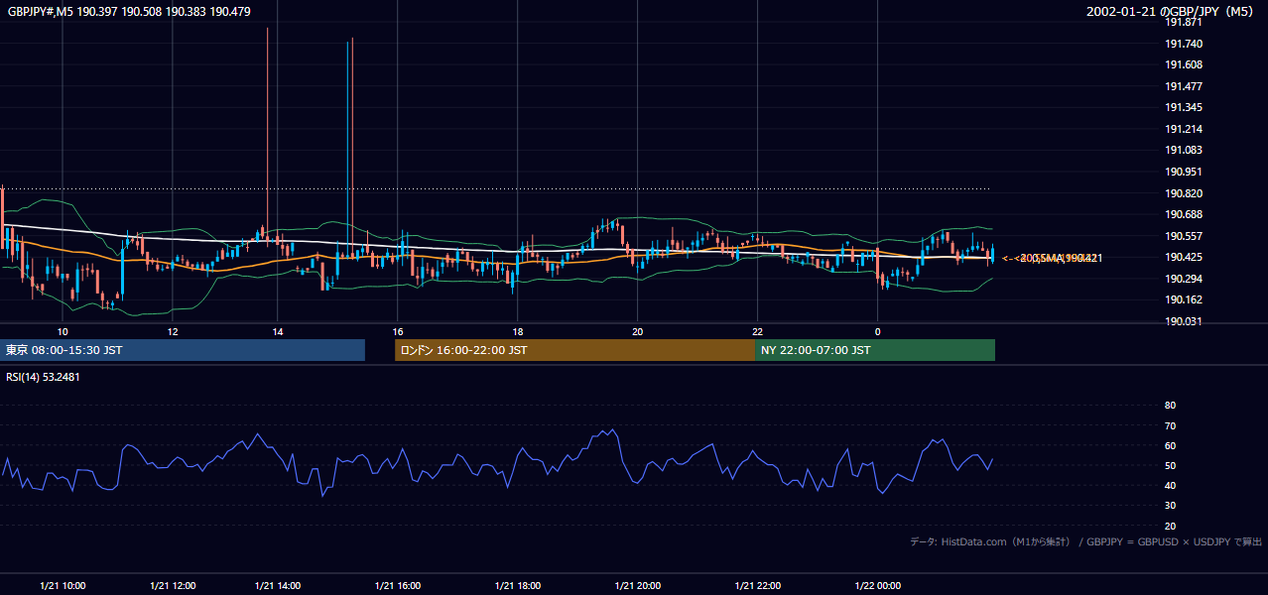This screenshot has width=1268, height=595.
Task: Click the 190.688 price scale label
Action: click(x=1183, y=214)
